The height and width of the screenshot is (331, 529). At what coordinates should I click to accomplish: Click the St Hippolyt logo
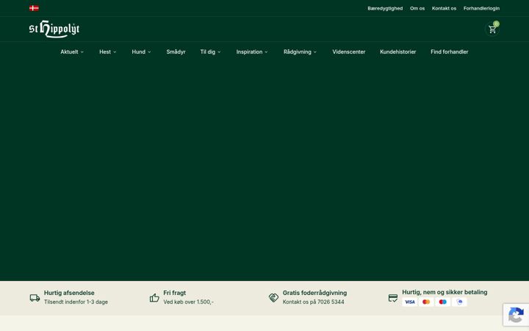[54, 29]
